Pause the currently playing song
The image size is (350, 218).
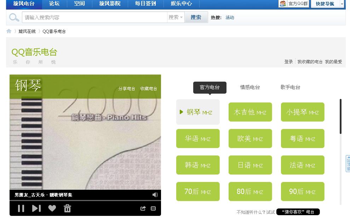21,208
